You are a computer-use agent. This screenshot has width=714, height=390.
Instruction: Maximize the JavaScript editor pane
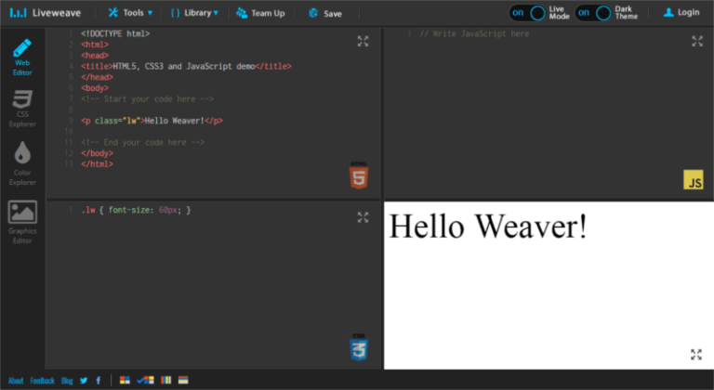[x=697, y=41]
